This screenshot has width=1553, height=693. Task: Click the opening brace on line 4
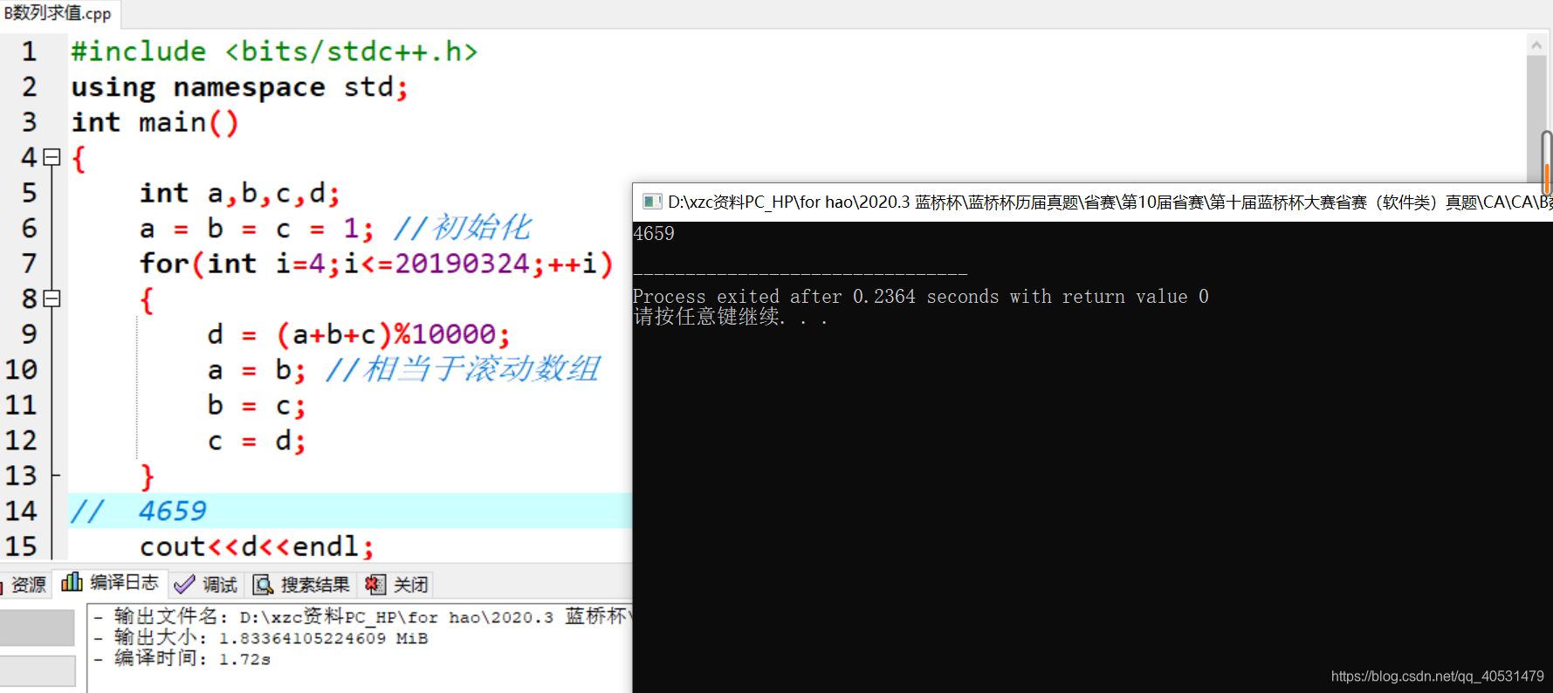(x=79, y=158)
